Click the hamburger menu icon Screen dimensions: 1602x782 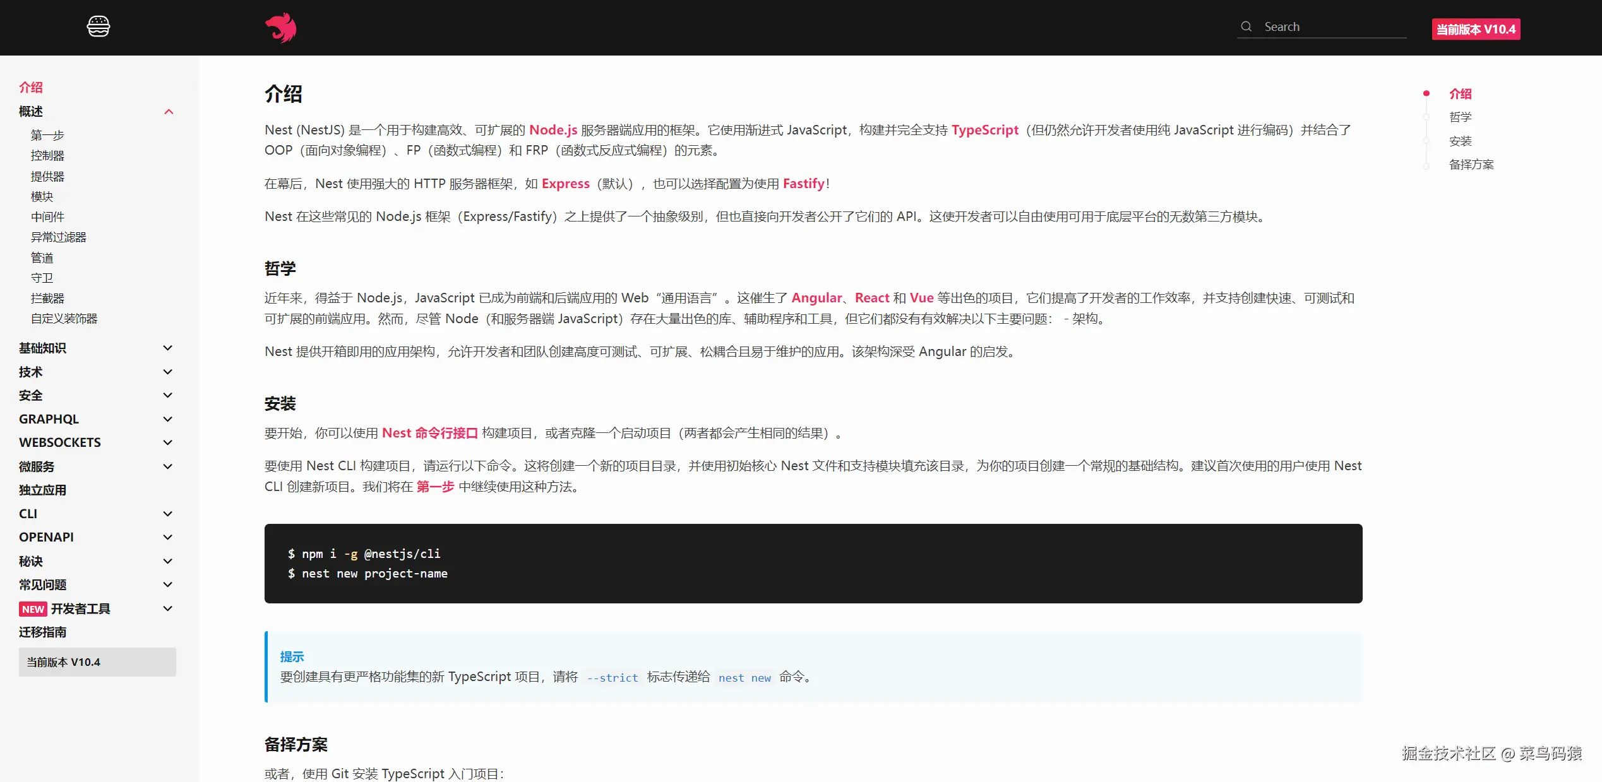pos(98,27)
